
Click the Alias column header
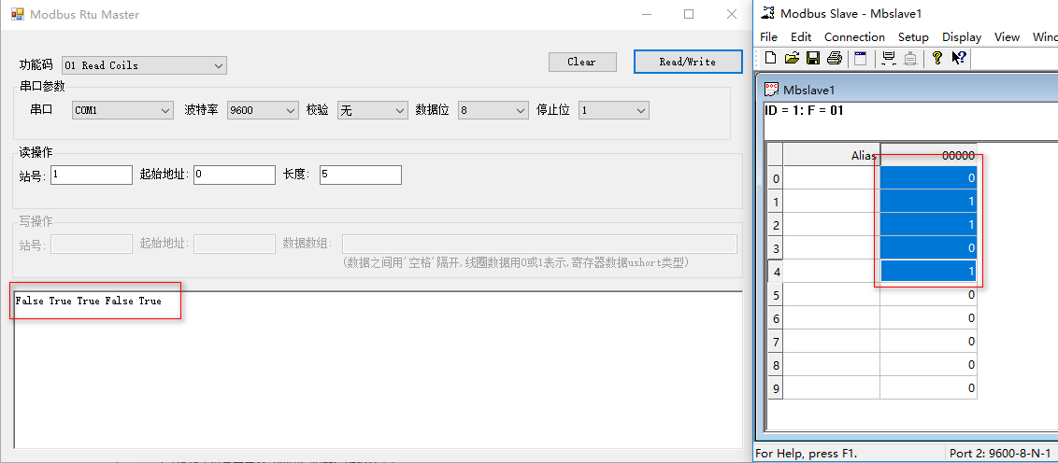point(831,154)
